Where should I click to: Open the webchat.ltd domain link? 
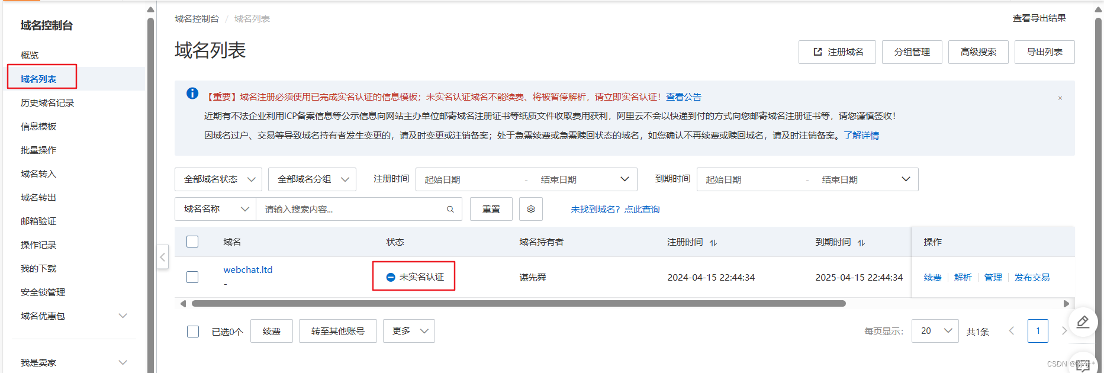[x=248, y=269]
